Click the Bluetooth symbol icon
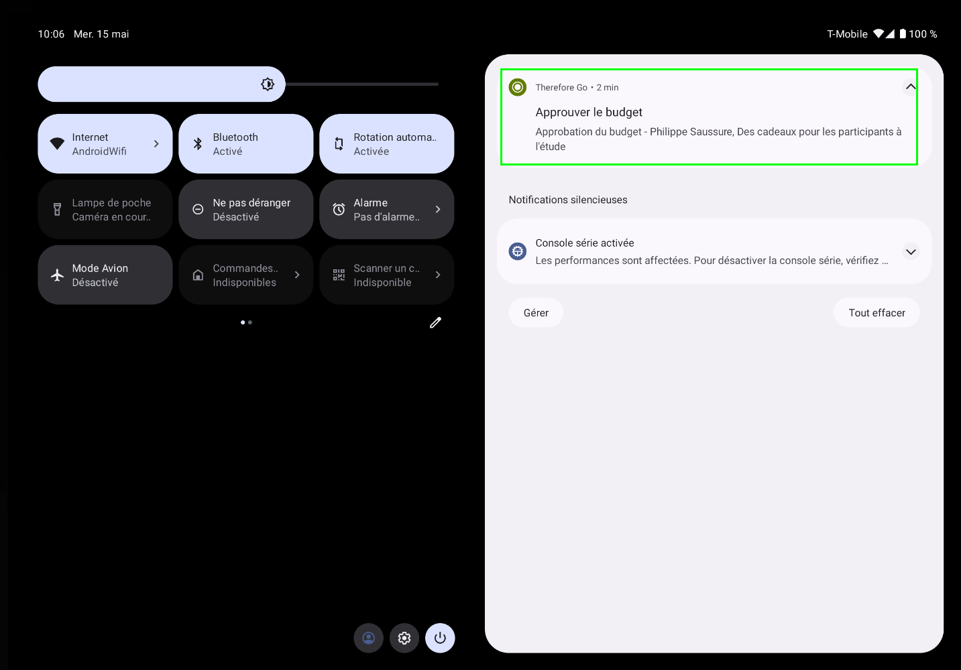The height and width of the screenshot is (670, 961). [x=198, y=144]
